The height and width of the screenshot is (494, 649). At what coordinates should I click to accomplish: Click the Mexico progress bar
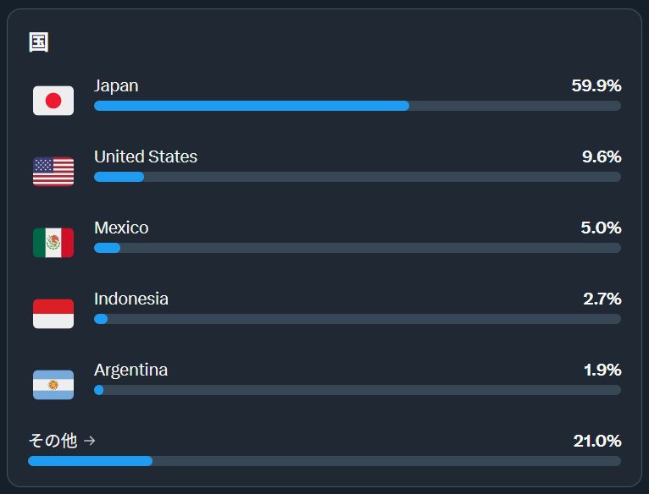[x=357, y=248]
